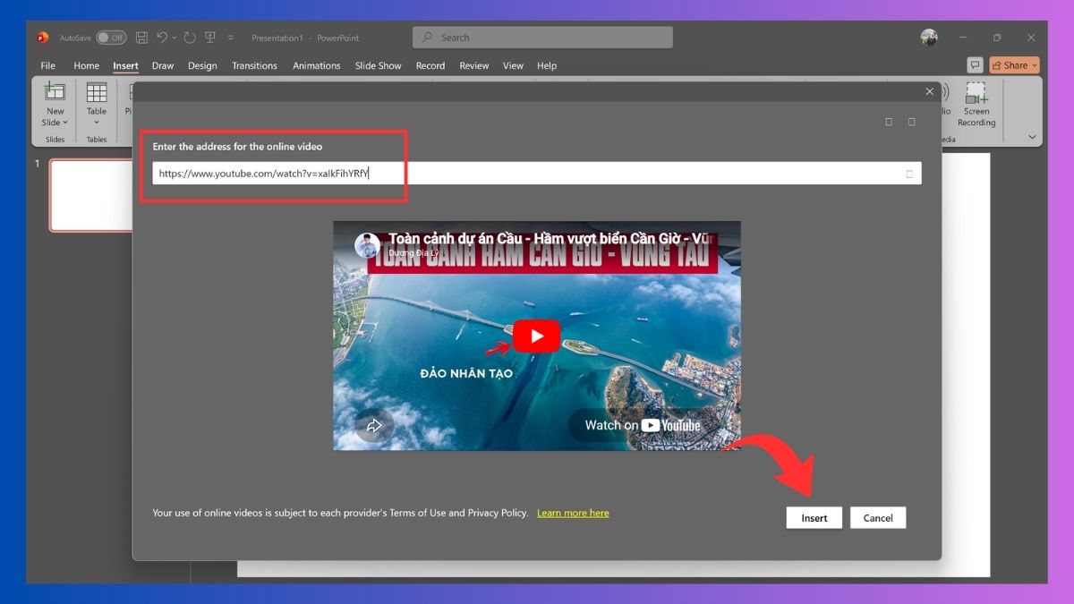Switch to the Record tab
The height and width of the screenshot is (604, 1074).
click(430, 65)
